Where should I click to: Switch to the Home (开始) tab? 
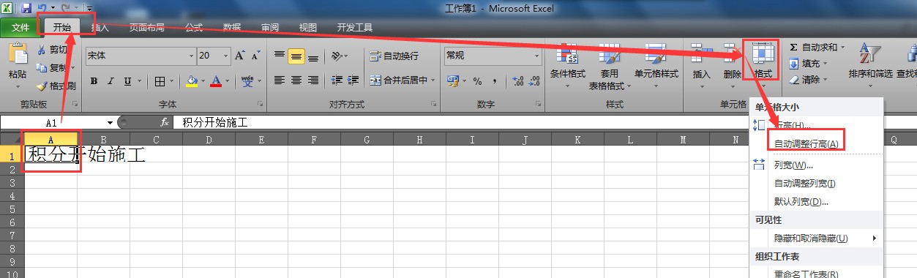pos(61,28)
